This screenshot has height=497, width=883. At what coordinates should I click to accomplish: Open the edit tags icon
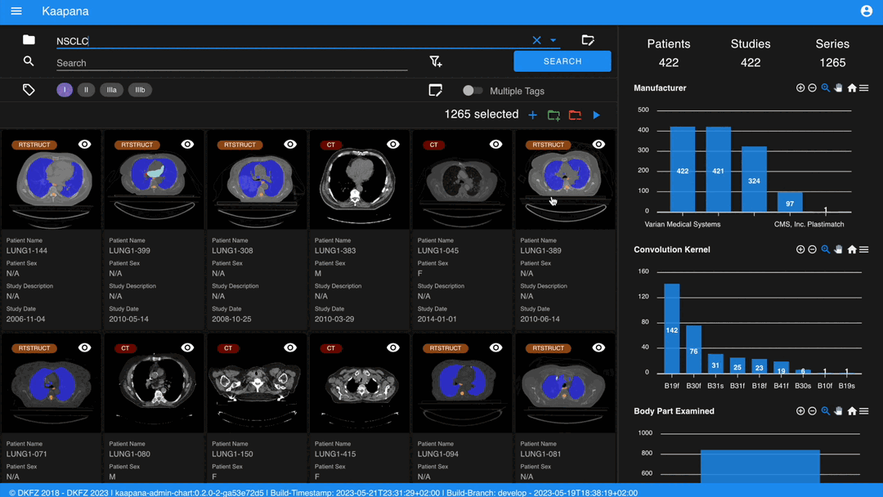(435, 90)
